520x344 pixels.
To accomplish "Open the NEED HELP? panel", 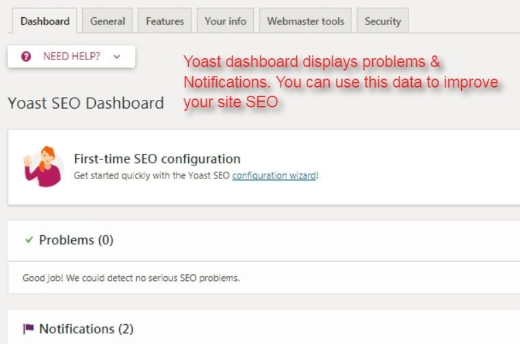I will 71,57.
